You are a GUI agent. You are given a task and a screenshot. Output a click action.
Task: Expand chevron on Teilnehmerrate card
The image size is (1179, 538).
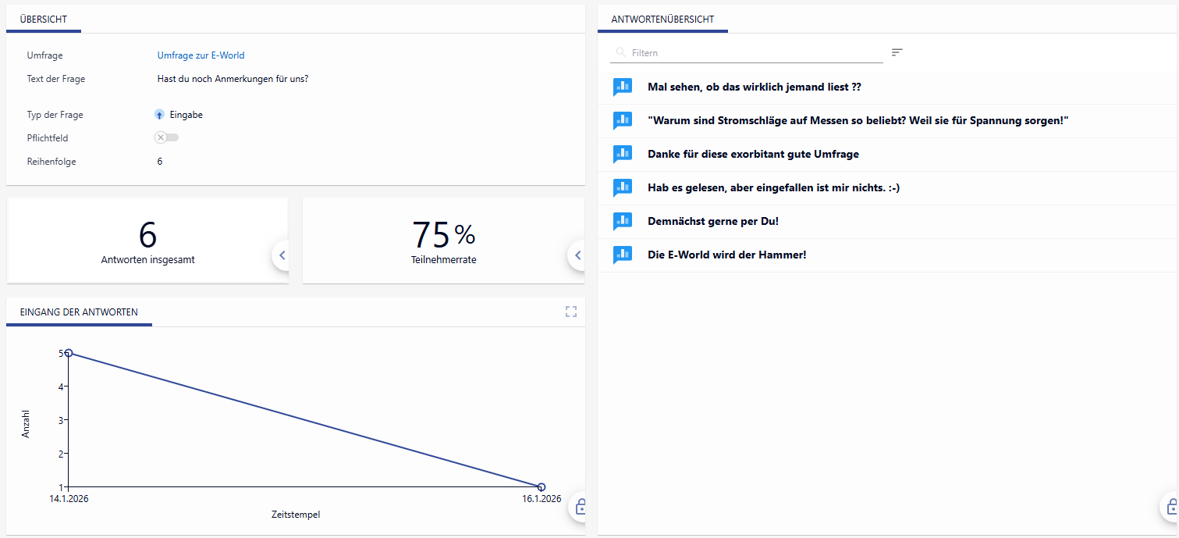click(577, 255)
